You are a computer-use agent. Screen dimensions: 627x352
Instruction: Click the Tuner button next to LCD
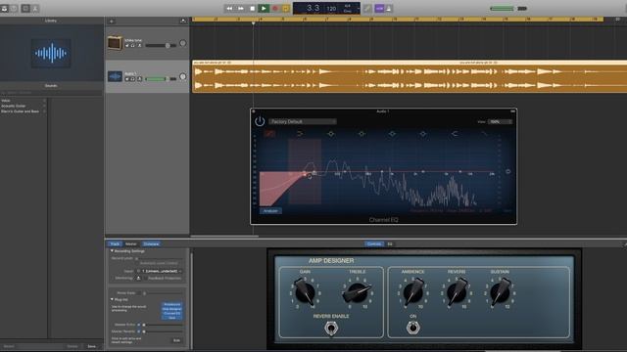click(367, 9)
